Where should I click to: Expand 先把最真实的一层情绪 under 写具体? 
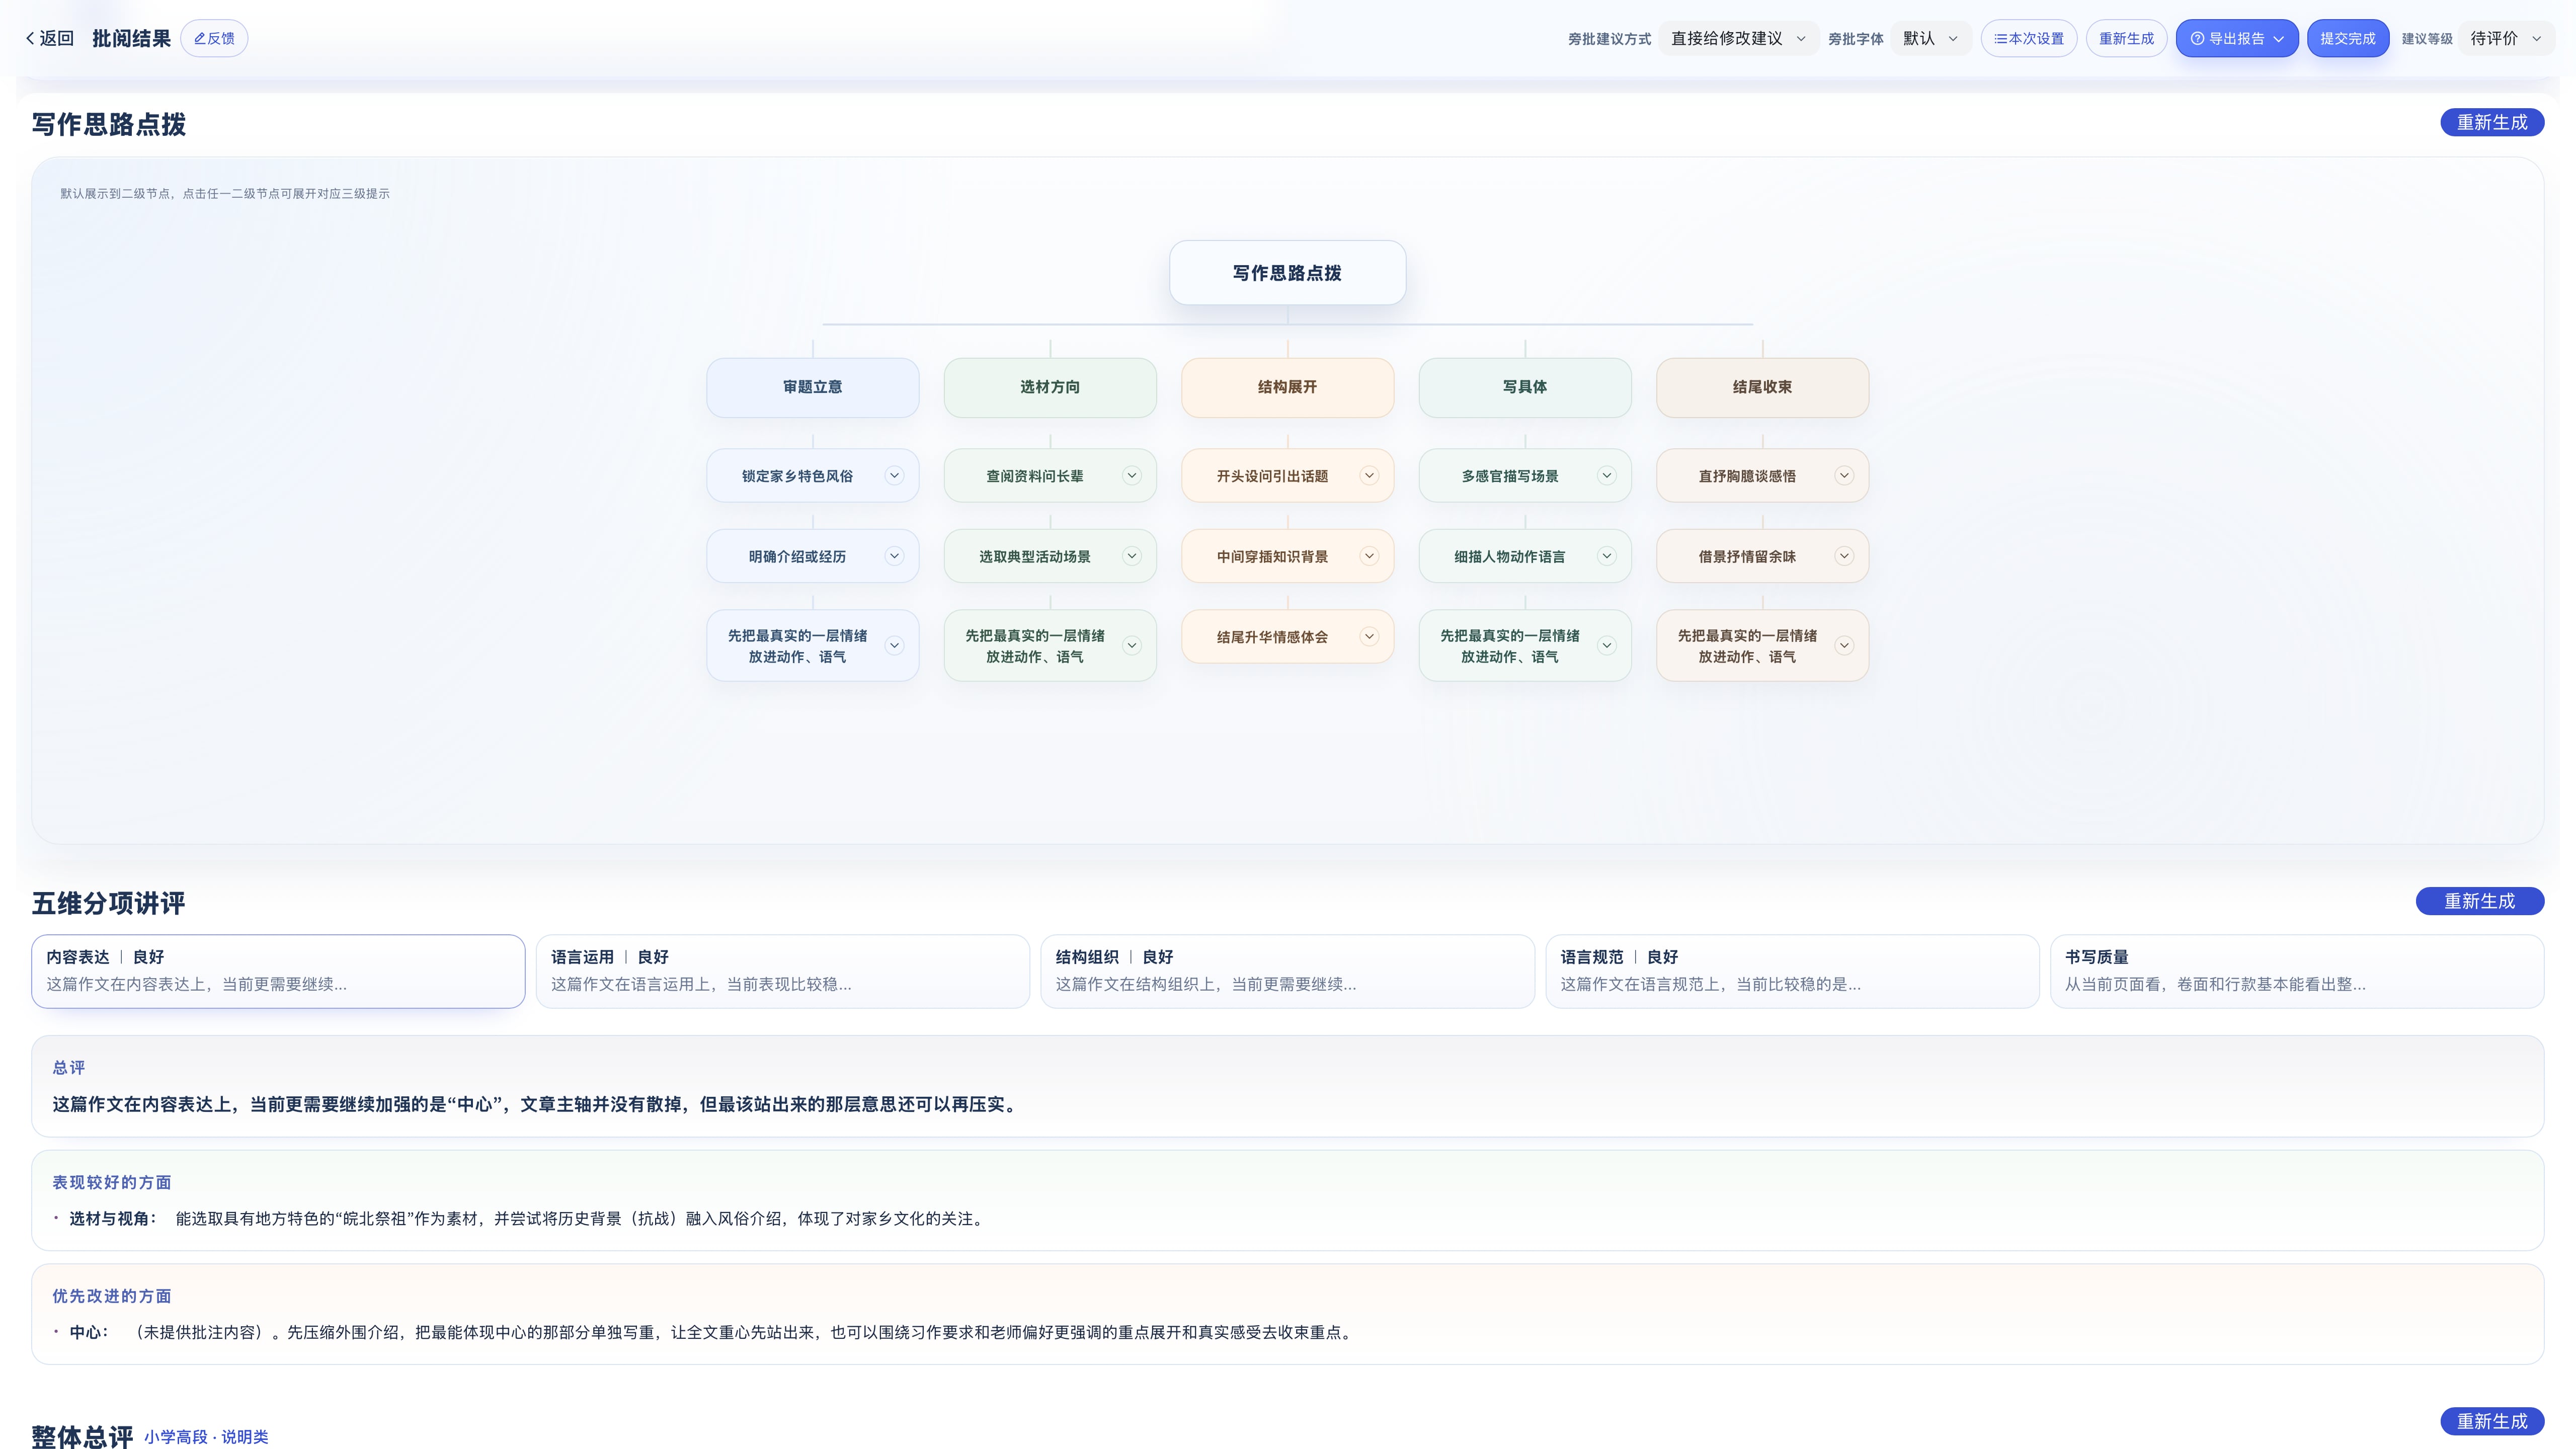click(x=1607, y=646)
